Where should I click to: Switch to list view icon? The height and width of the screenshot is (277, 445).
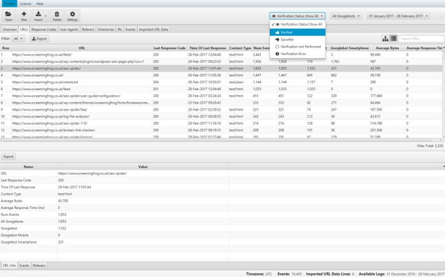[393, 39]
